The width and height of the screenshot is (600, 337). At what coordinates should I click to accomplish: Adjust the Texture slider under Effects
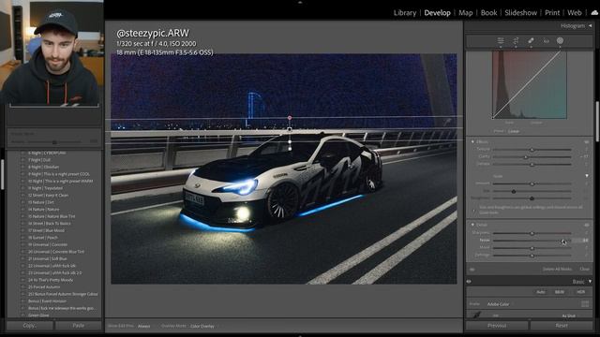[532, 150]
